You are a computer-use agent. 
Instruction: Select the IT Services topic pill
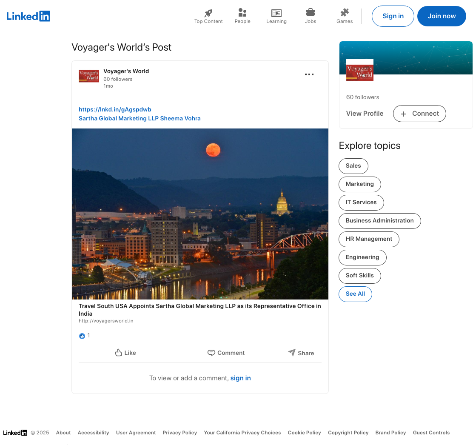361,203
